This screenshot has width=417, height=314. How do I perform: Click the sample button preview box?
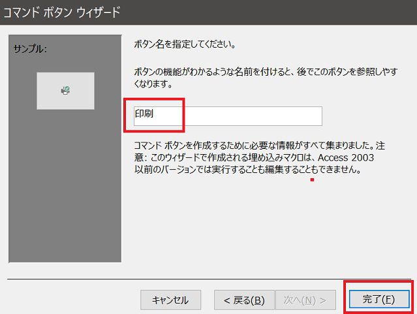[65, 91]
